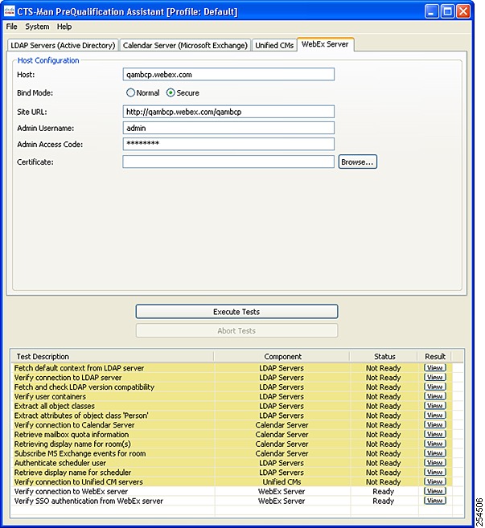
Task: Click the Admin Access Code field
Action: tap(228, 144)
